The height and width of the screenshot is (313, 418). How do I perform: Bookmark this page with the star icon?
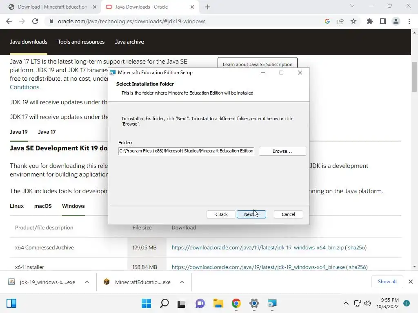[x=354, y=21]
